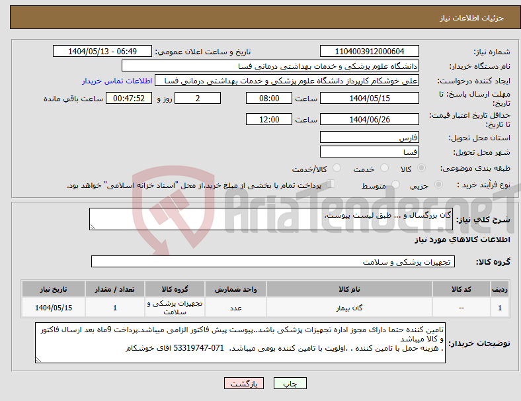
Task: Click the general description textarea
Action: pos(271,219)
